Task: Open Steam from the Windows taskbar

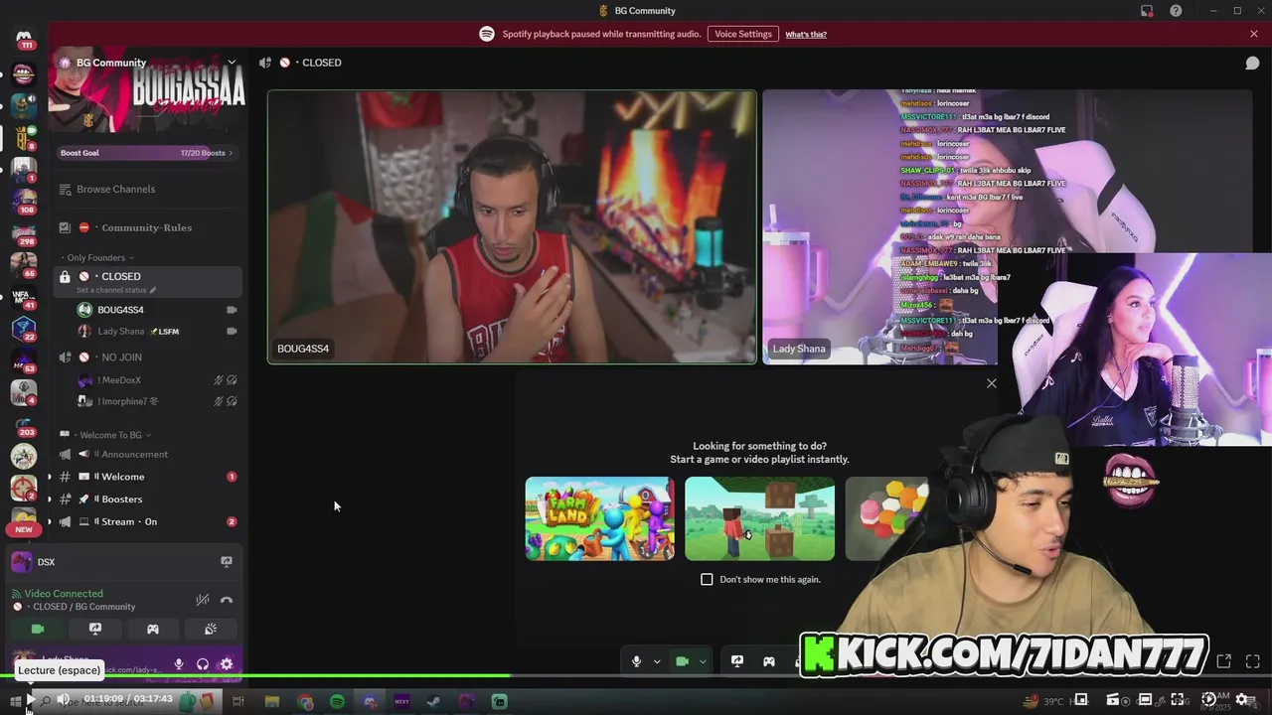Action: click(434, 702)
